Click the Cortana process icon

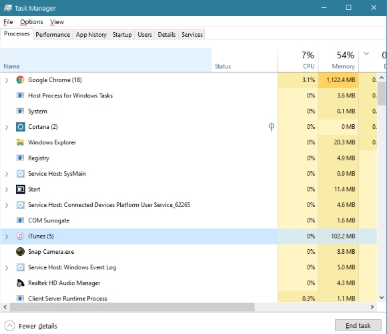click(21, 127)
